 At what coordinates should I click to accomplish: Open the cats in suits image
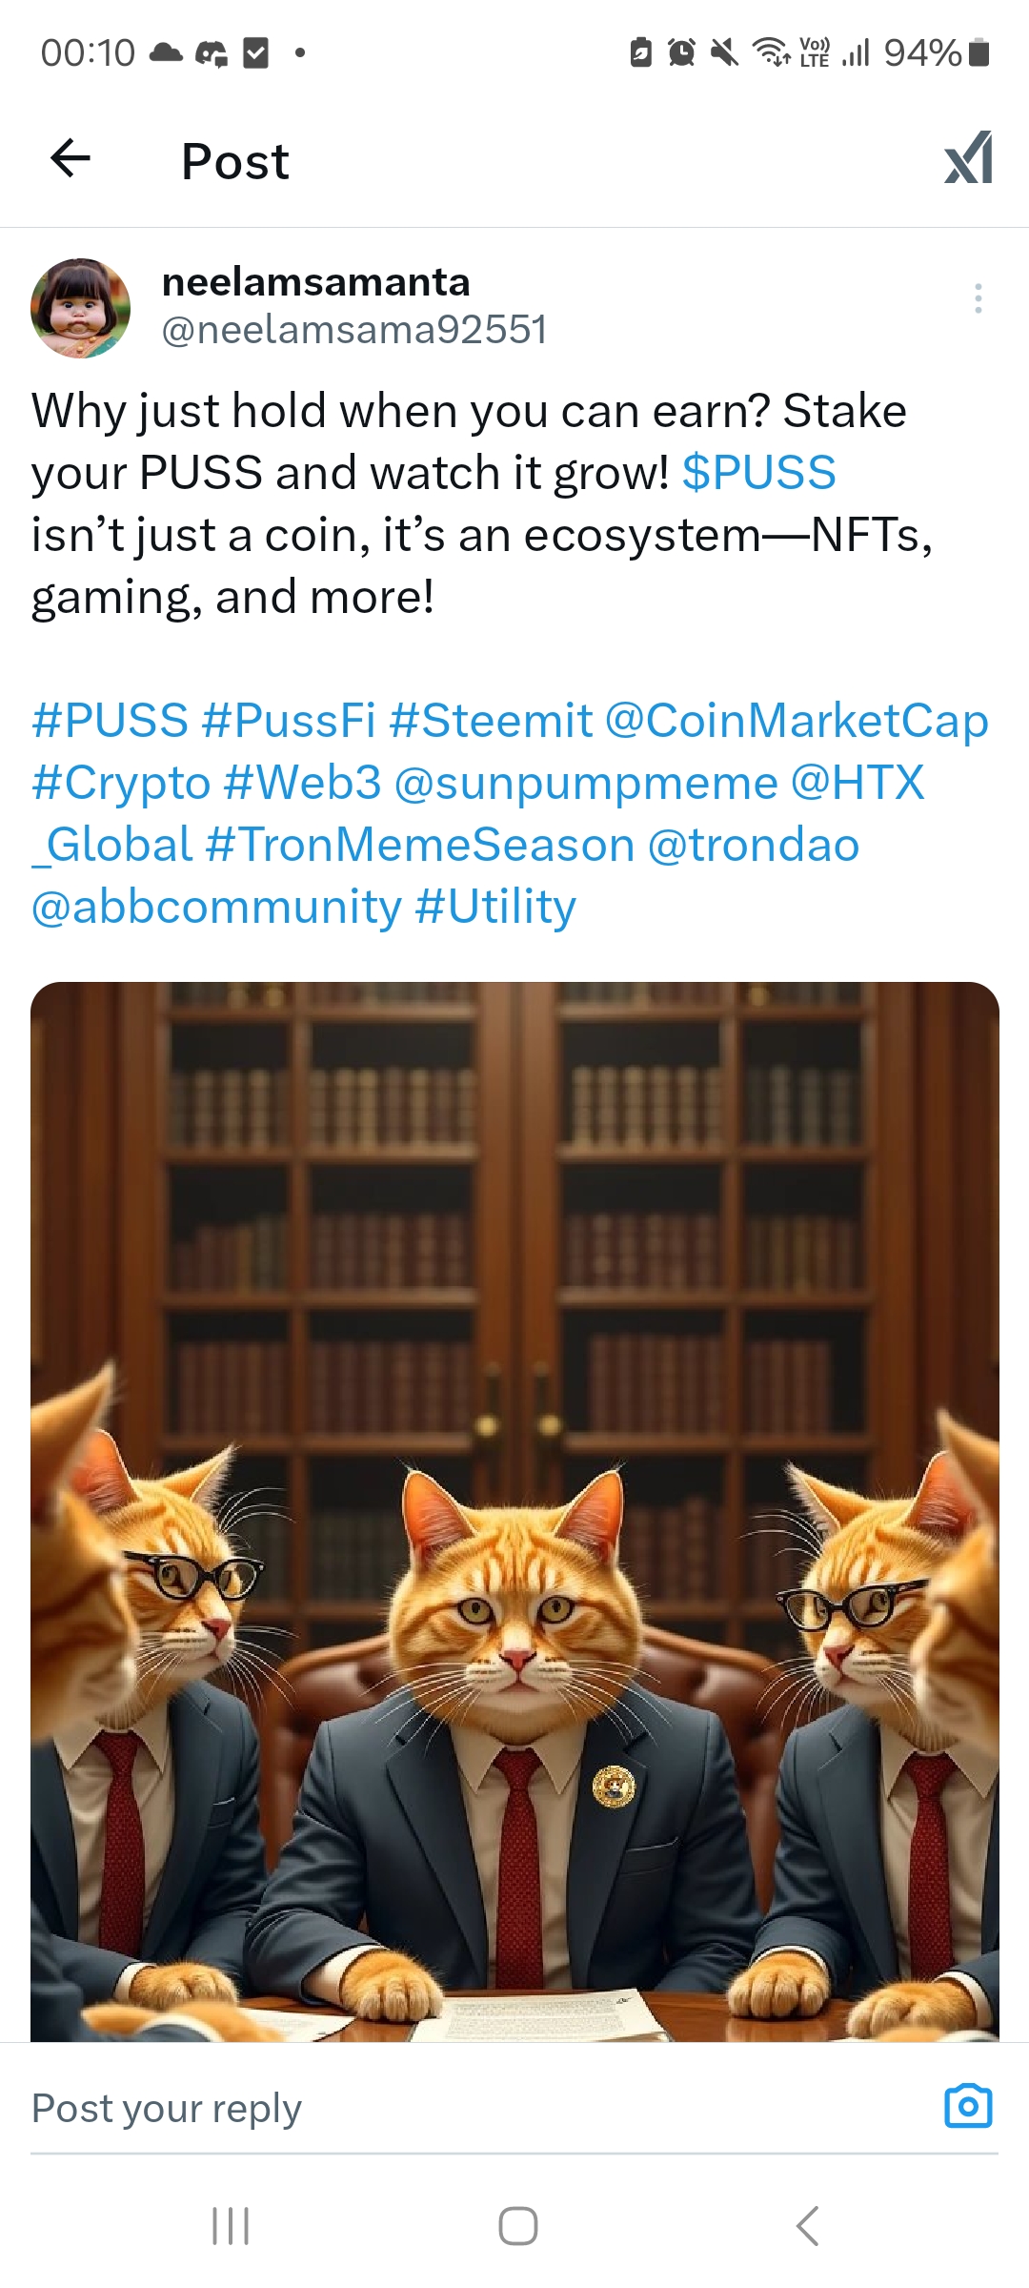514,1511
